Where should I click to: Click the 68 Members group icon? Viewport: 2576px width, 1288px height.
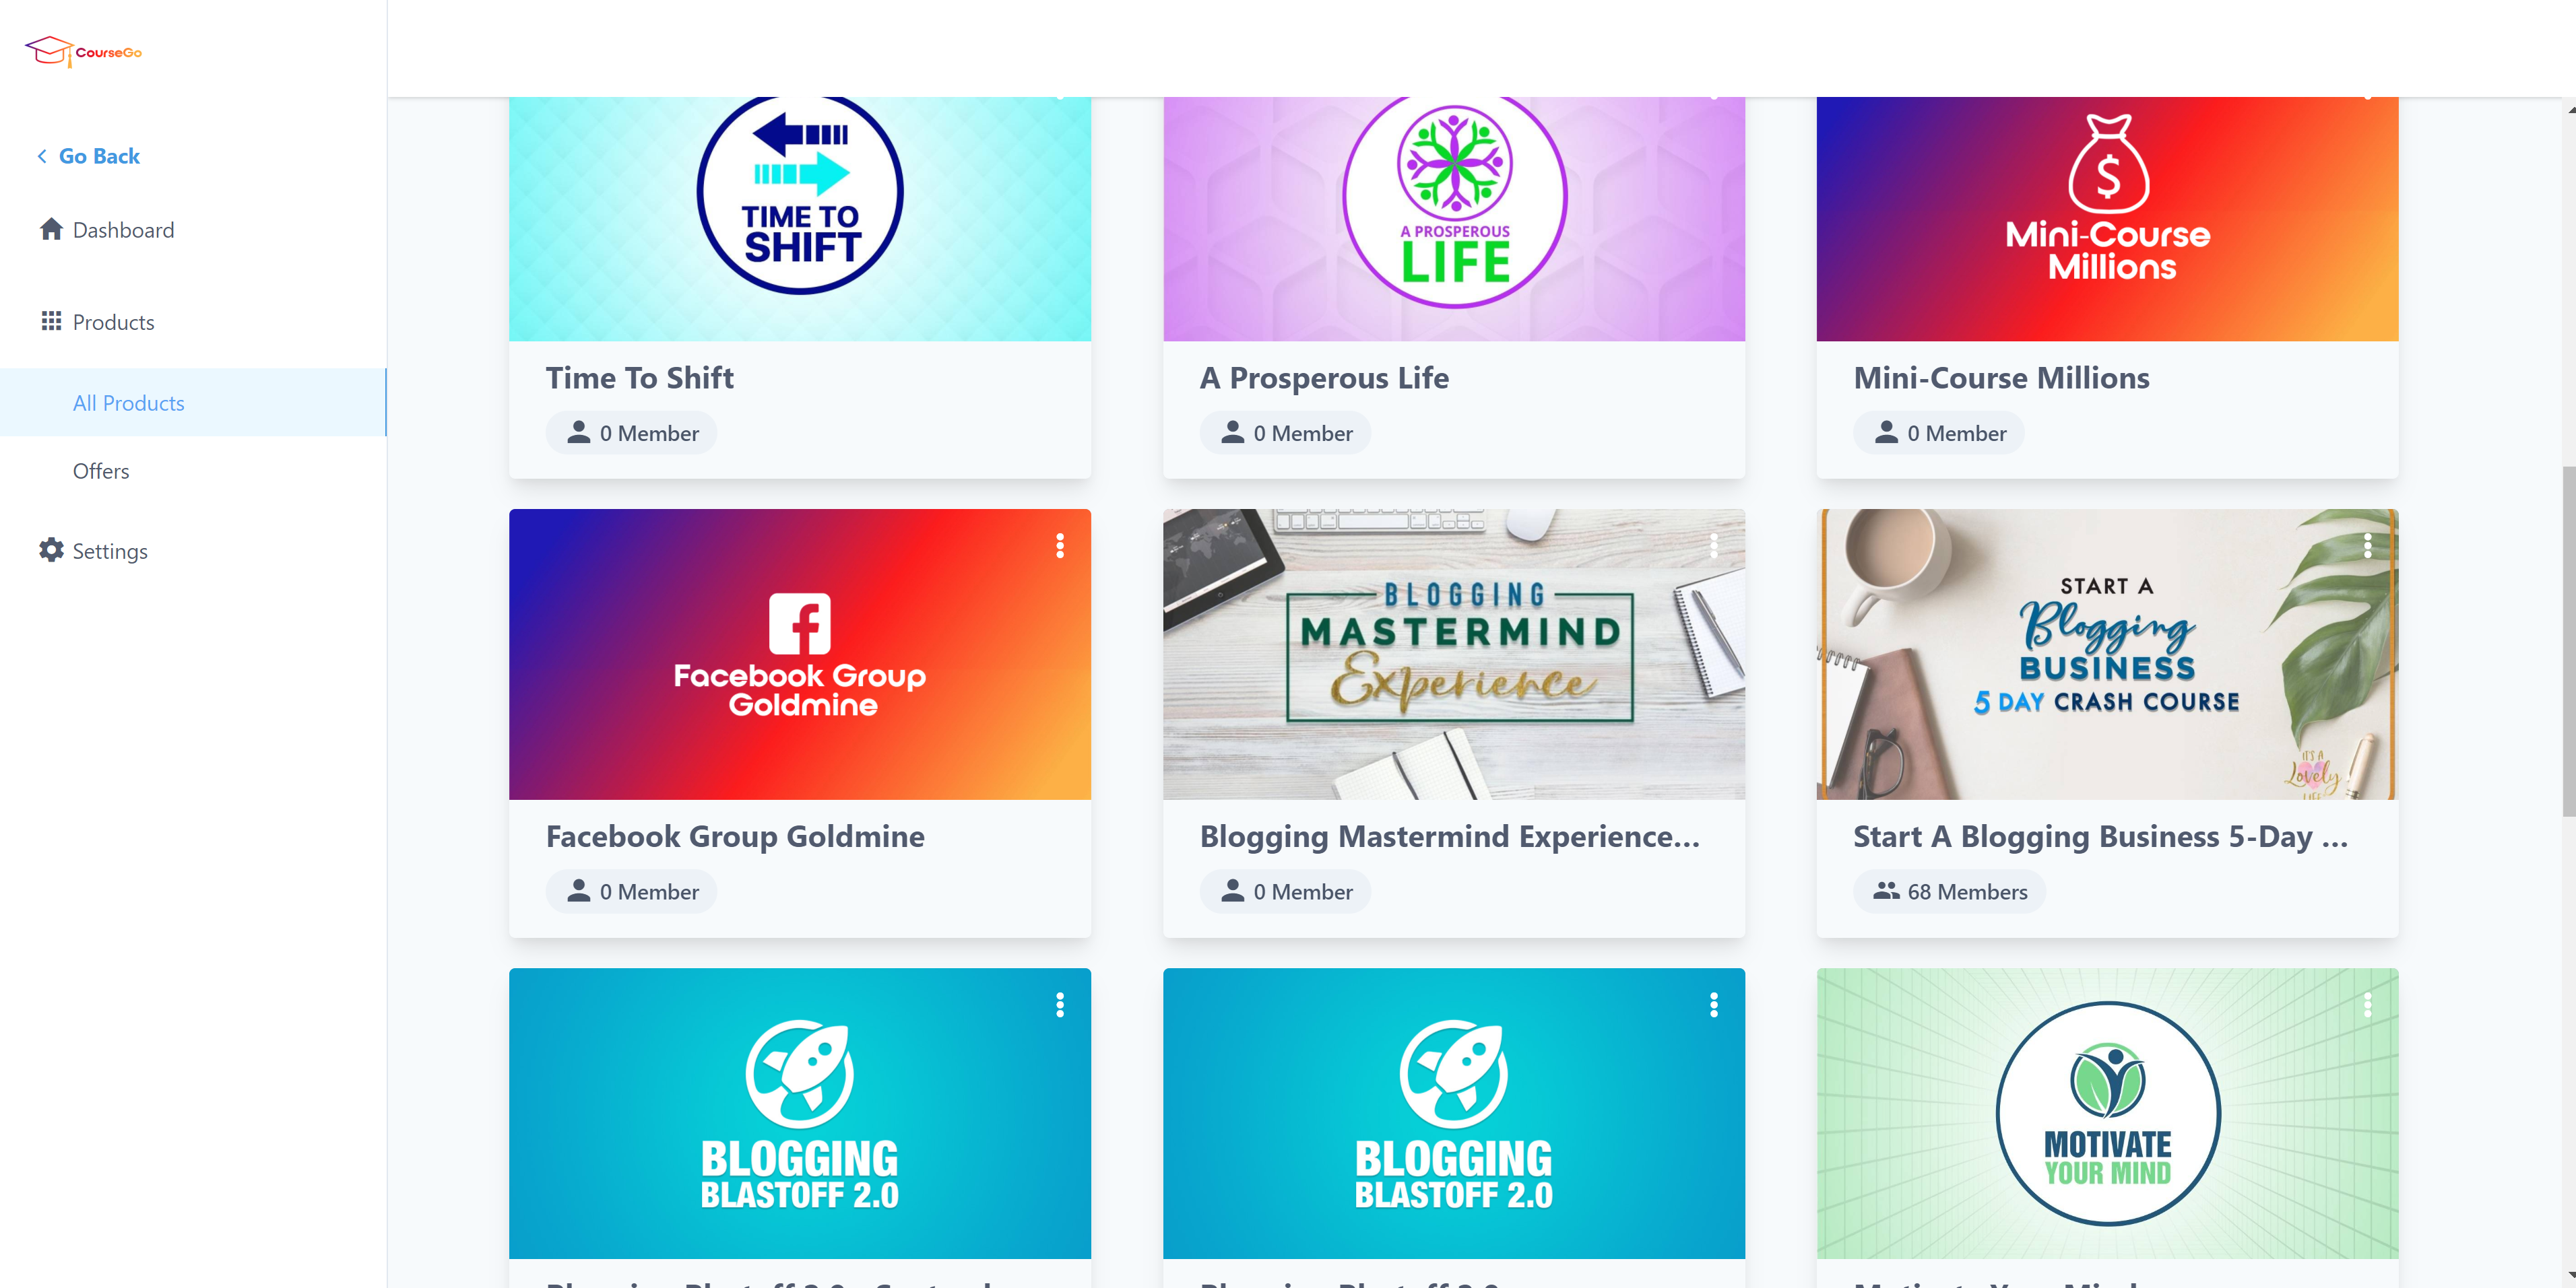tap(1886, 890)
